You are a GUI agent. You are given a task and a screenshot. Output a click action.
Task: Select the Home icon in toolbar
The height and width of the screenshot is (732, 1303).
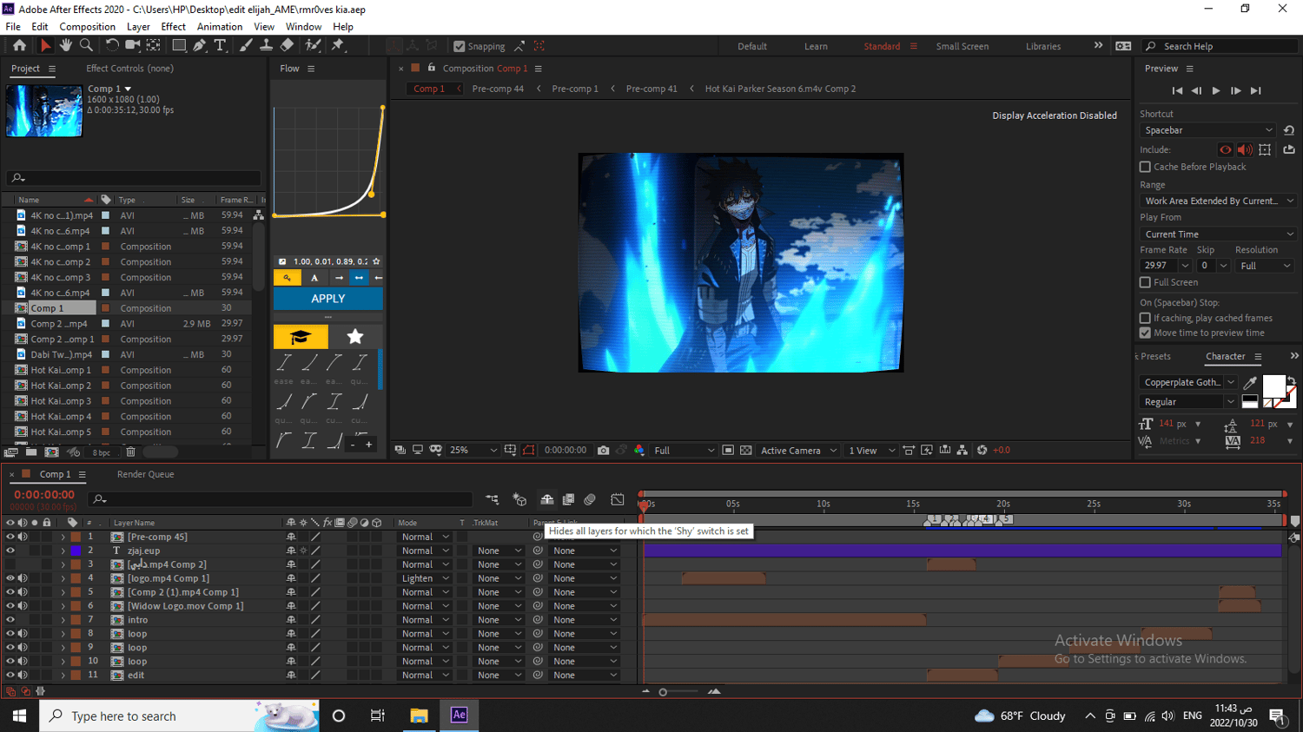(19, 45)
